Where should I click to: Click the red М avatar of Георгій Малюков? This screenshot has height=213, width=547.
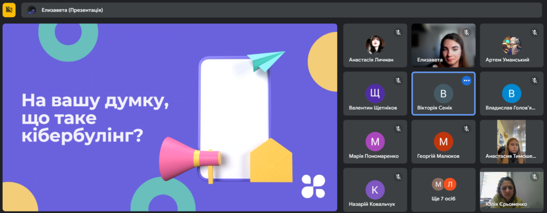(443, 141)
